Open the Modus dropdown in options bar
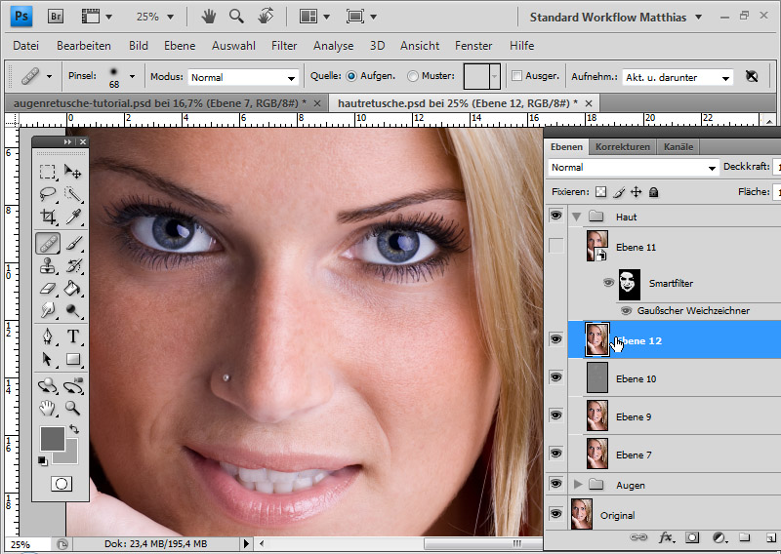This screenshot has width=781, height=554. coord(243,77)
